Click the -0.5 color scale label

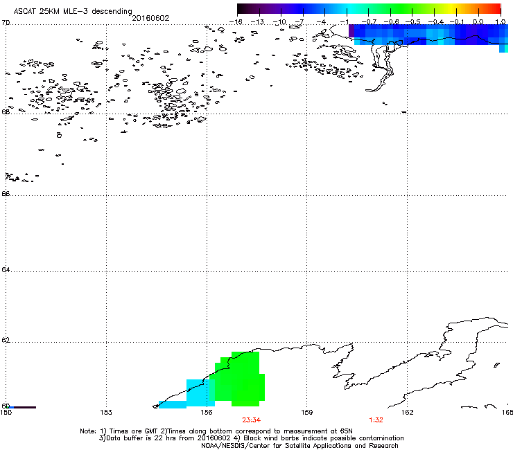413,22
